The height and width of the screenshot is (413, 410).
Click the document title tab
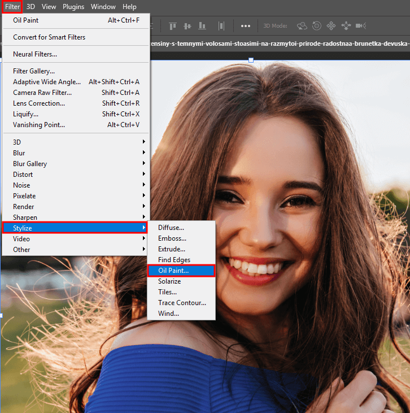(x=280, y=44)
